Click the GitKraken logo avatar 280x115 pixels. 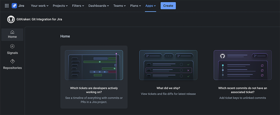[x=11, y=19]
